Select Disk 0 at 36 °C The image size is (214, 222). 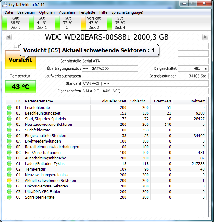click(x=16, y=23)
